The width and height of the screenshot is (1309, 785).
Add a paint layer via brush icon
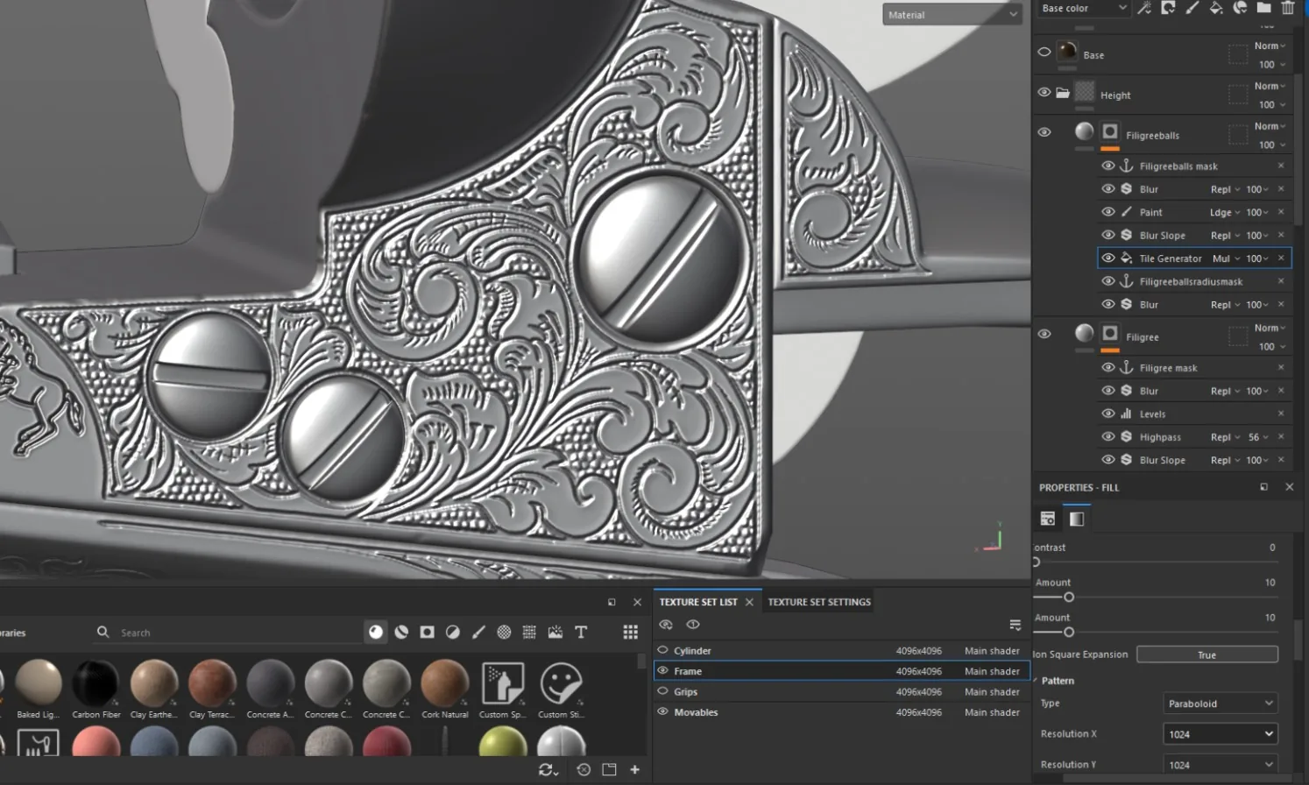1192,8
